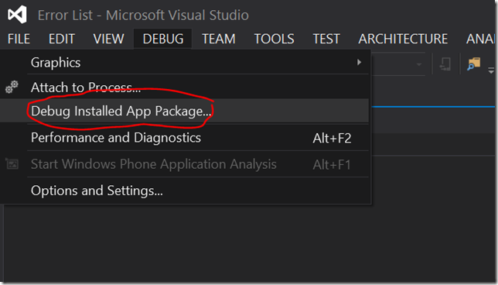498x285 pixels.
Task: Open Performance and Diagnostics
Action: [x=185, y=138]
